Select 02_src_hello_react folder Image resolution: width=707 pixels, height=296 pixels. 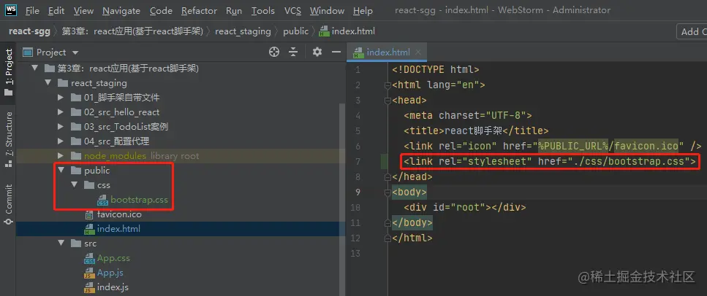[122, 112]
